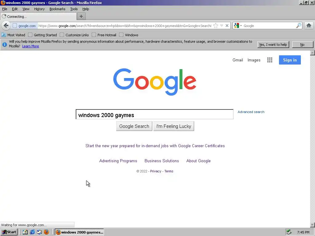
Task: Click Yes, I want to help
Action: click(273, 45)
